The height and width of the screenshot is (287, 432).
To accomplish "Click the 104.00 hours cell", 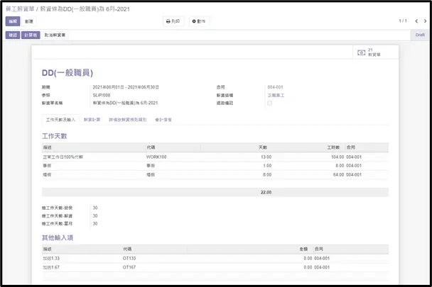I will click(337, 157).
